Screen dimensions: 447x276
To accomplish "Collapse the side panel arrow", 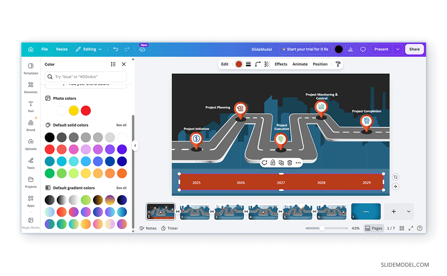I will 135,146.
